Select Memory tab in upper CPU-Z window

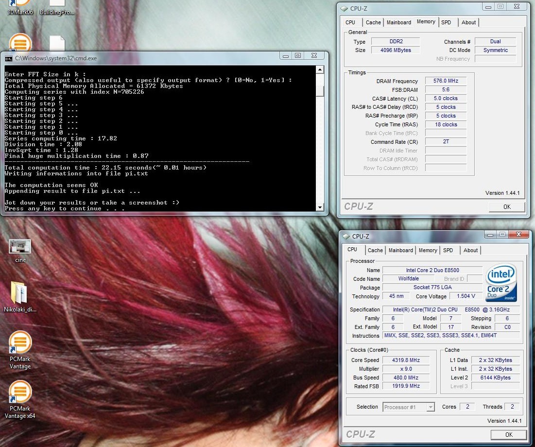point(426,22)
